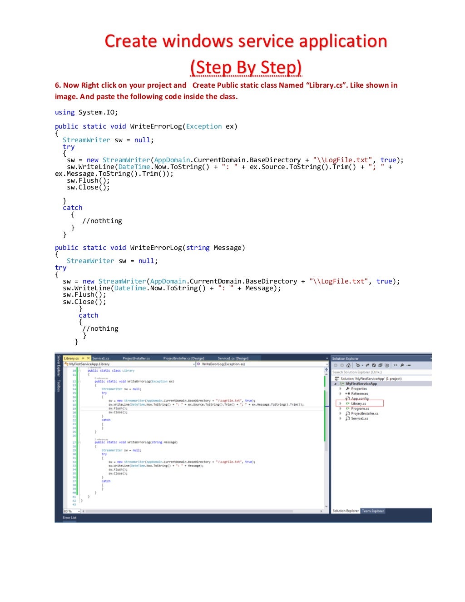Click the wrench icon beside Properties node
Screen dimensions: 465x602
pos(347,388)
